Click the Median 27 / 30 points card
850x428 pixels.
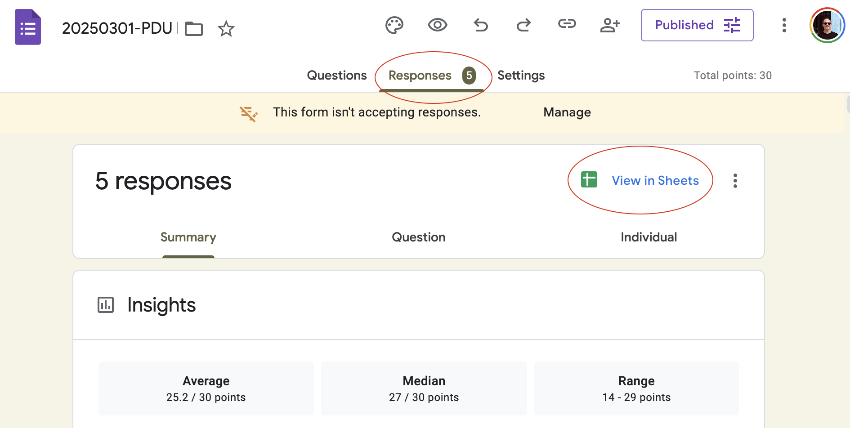point(424,388)
